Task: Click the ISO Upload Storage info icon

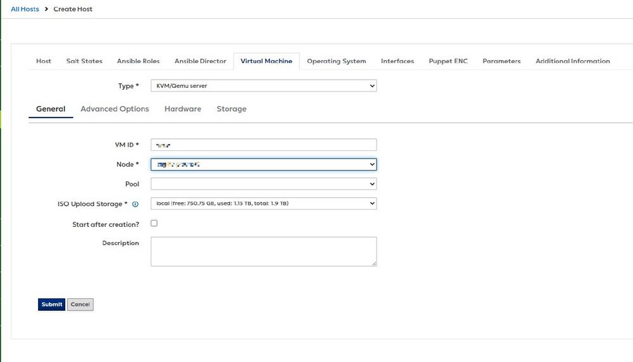Action: click(x=135, y=204)
